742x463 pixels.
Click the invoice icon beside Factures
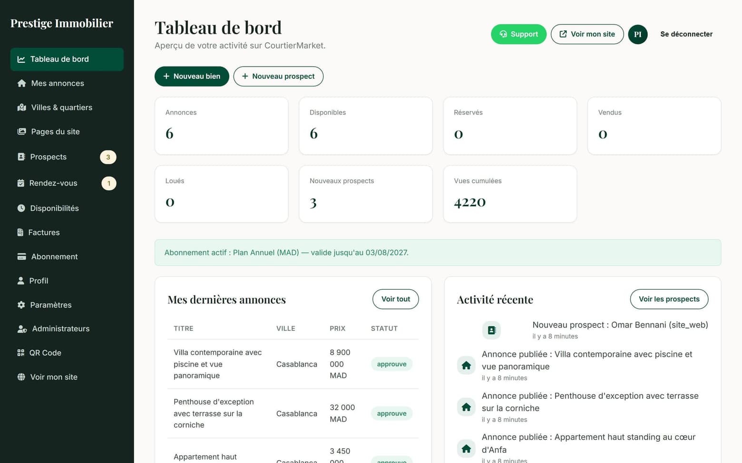coord(20,232)
